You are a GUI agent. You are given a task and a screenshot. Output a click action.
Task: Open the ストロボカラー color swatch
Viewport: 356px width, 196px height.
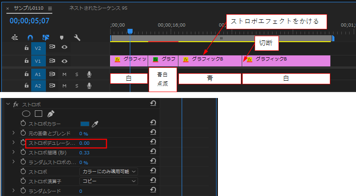(x=85, y=124)
